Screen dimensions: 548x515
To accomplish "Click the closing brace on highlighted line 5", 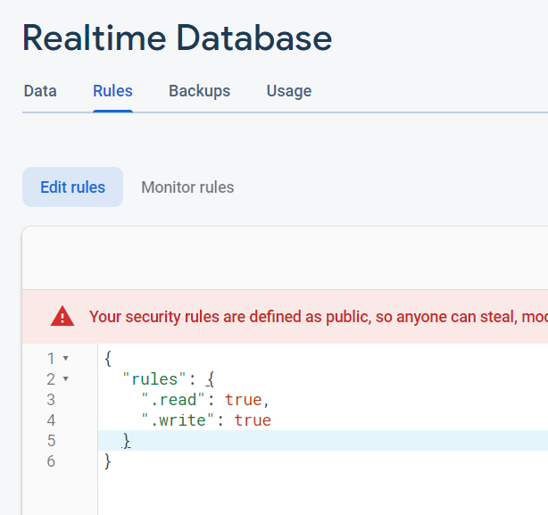I will [127, 441].
